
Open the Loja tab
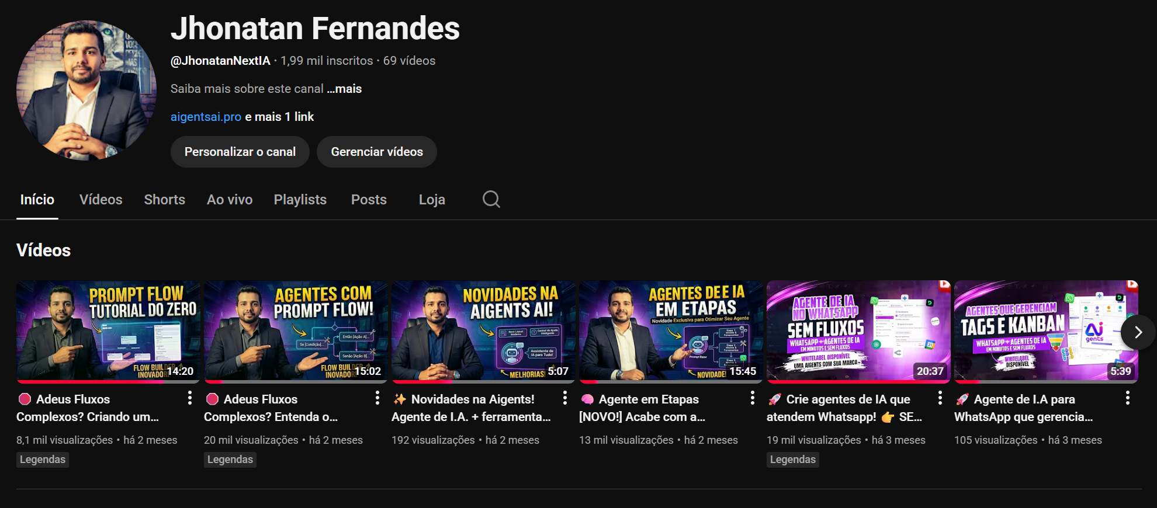[x=432, y=200]
